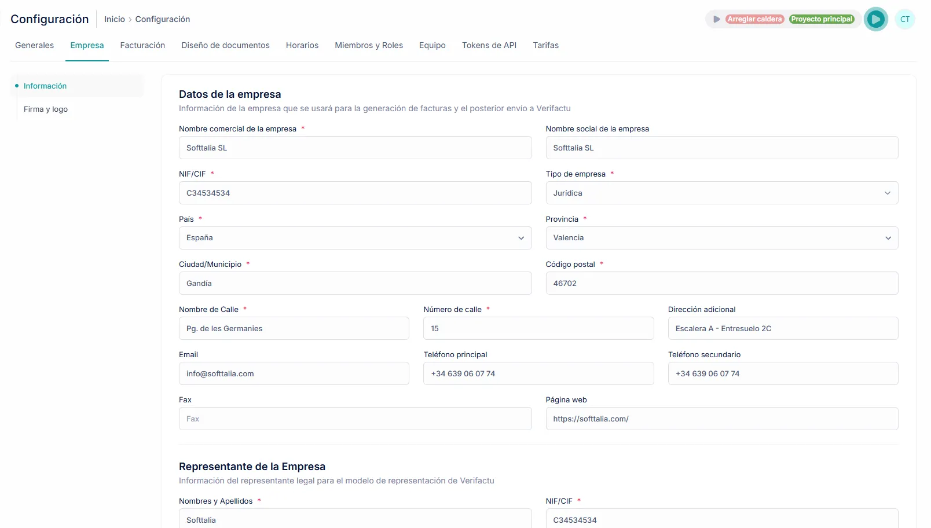931x528 pixels.
Task: Click the Página web field
Action: pos(721,419)
